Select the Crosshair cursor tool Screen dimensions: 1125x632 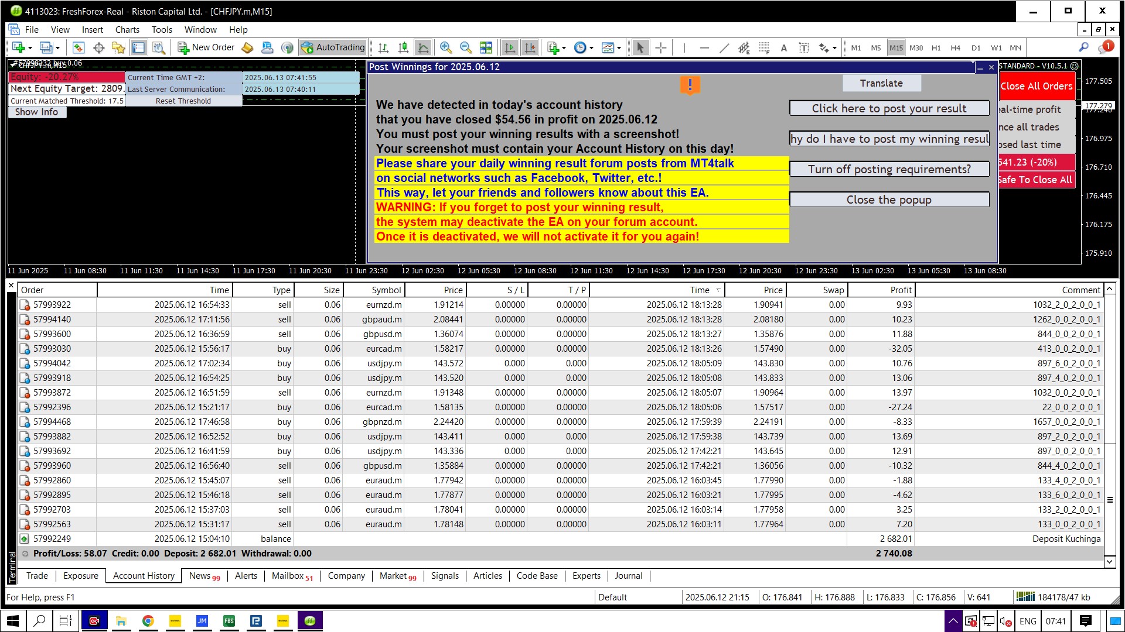(x=660, y=48)
